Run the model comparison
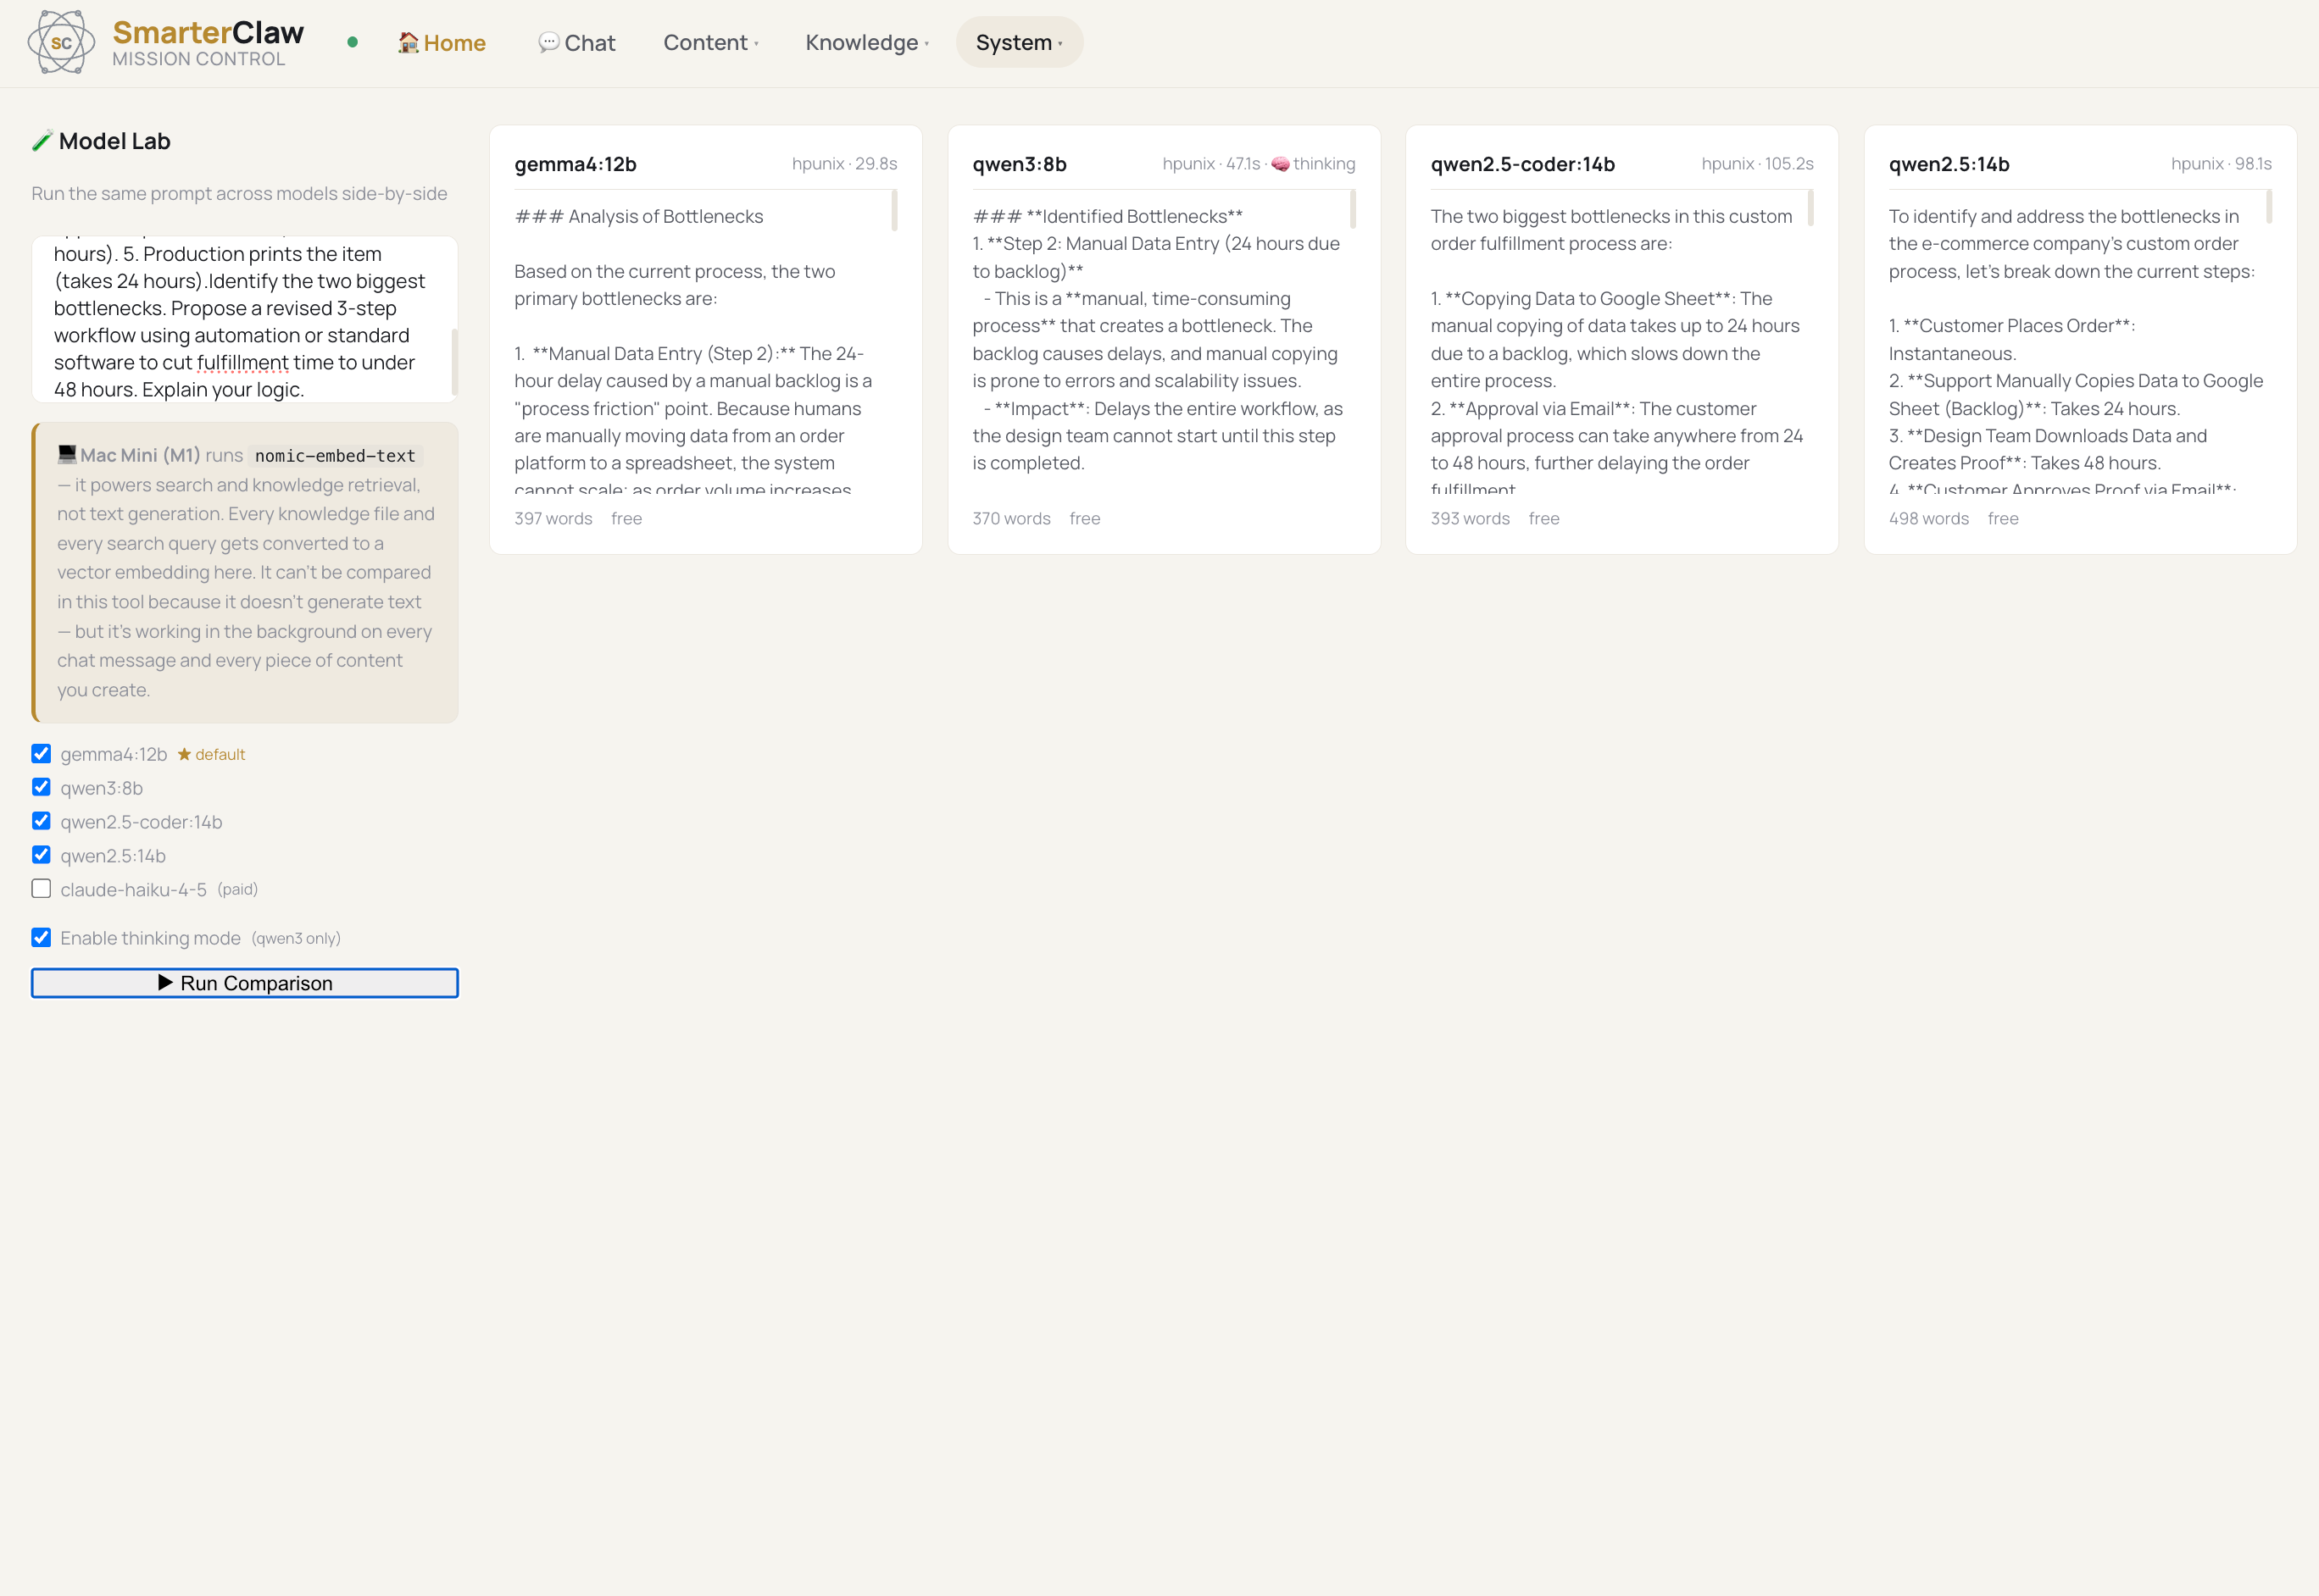The height and width of the screenshot is (1596, 2319). [x=245, y=983]
